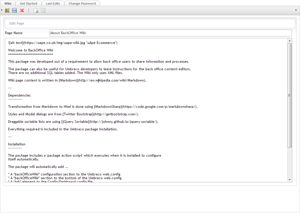This screenshot has width=300, height=213.
Task: Click the jQuery Sortable line
Action: click(83, 122)
